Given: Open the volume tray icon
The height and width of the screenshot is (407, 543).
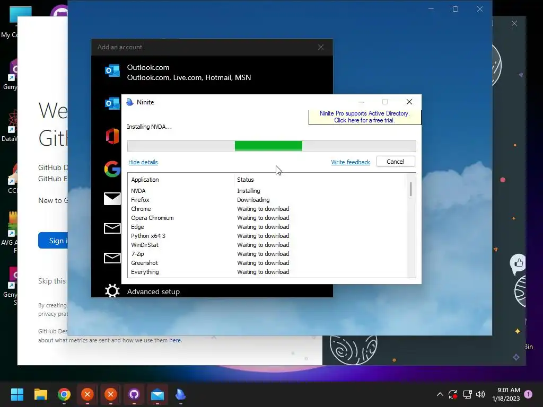Looking at the screenshot, I should (x=480, y=394).
